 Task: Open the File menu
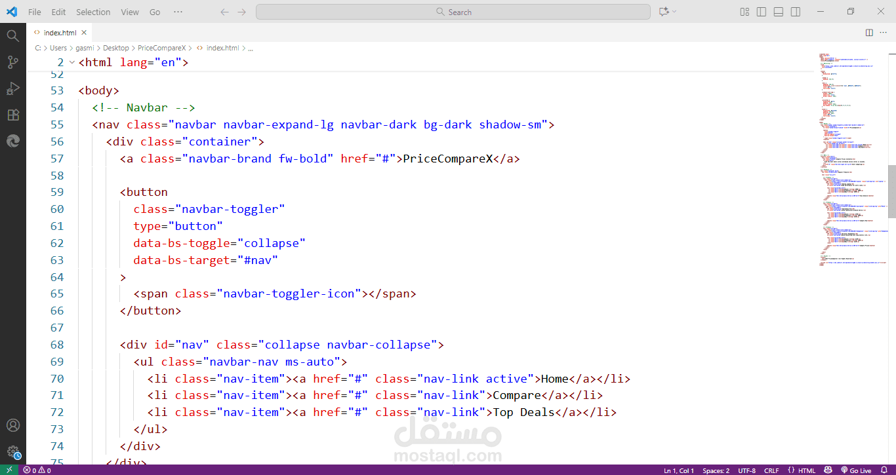(35, 12)
